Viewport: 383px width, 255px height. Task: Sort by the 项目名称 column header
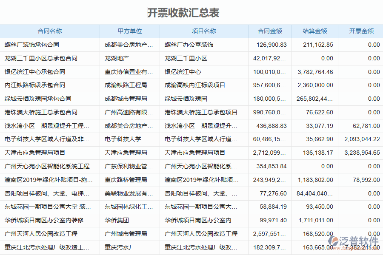coord(203,31)
